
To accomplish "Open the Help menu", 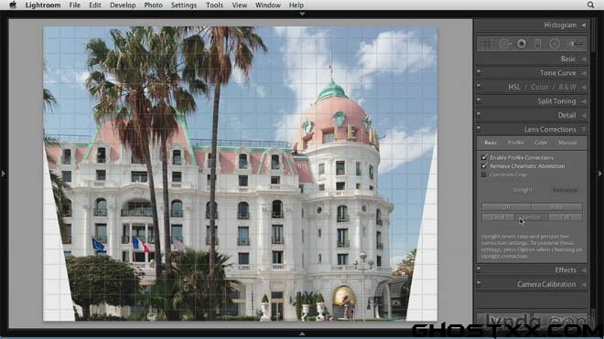I will [x=297, y=5].
